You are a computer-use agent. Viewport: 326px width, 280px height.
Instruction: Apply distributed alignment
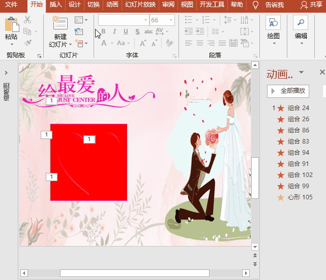[x=233, y=43]
